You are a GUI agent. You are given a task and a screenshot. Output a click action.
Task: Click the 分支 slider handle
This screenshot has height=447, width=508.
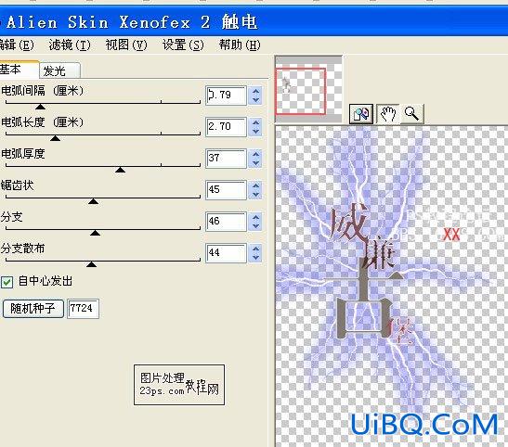click(95, 233)
